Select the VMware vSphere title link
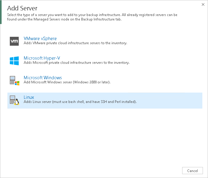 pos(40,39)
